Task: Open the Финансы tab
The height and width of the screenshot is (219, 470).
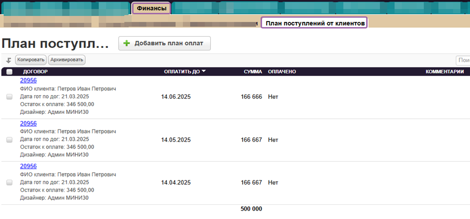Action: (x=151, y=8)
